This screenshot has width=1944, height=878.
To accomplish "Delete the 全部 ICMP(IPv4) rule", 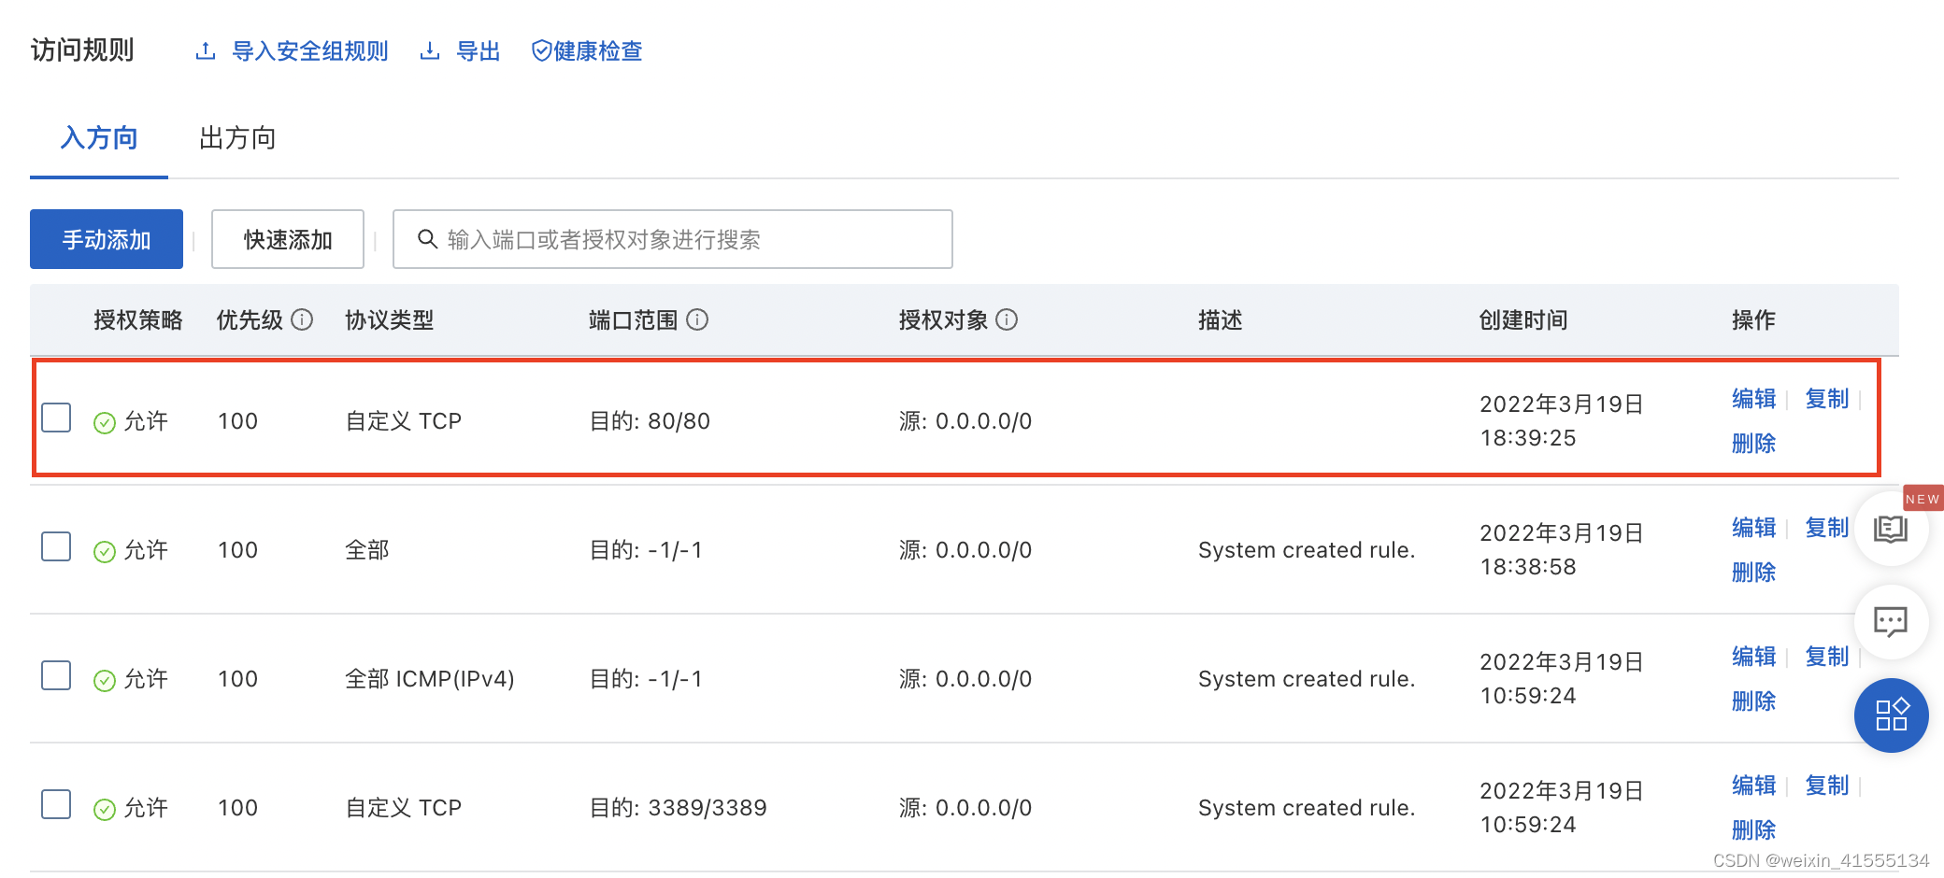I will tap(1753, 701).
